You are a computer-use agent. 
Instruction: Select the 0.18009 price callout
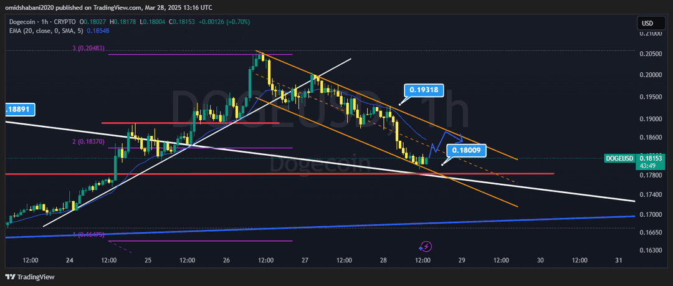coord(466,150)
